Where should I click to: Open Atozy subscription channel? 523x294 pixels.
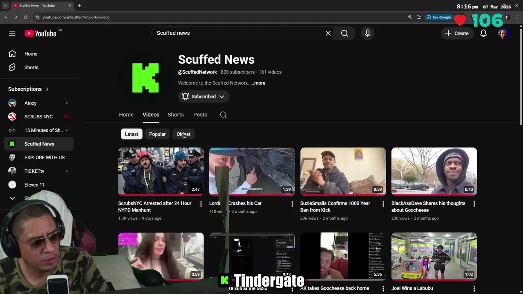[39, 103]
